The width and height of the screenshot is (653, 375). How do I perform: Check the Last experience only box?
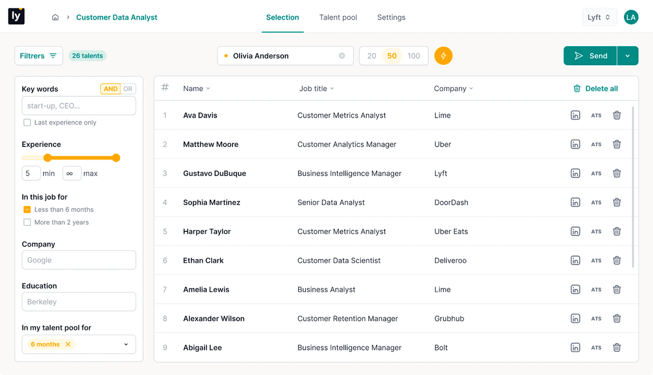[27, 122]
